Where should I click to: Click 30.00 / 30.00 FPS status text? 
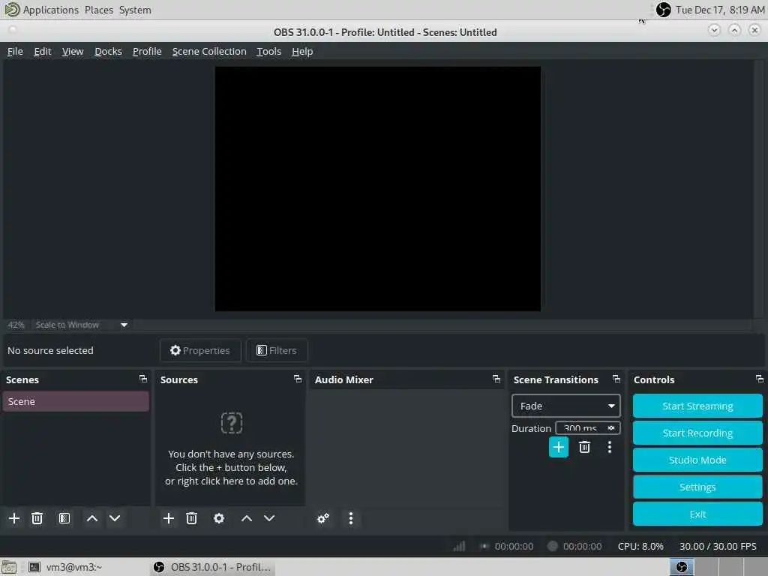point(718,546)
